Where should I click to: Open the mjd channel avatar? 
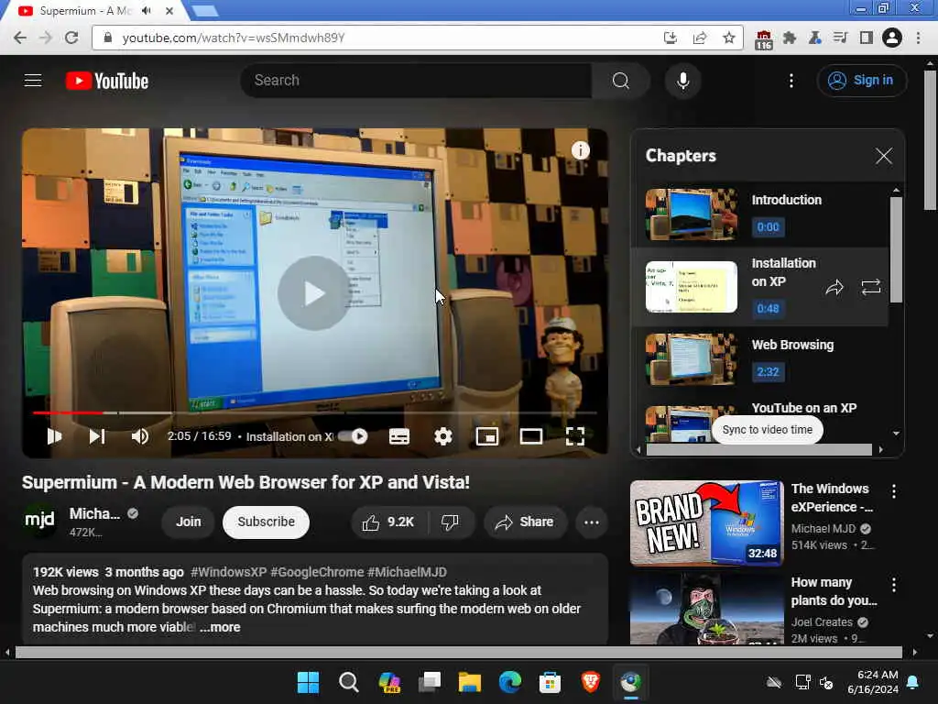pos(39,521)
